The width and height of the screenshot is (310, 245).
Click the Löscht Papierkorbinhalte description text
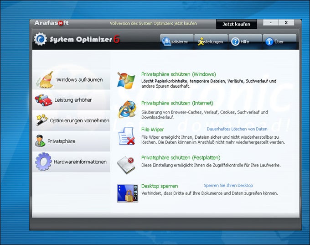(x=209, y=83)
